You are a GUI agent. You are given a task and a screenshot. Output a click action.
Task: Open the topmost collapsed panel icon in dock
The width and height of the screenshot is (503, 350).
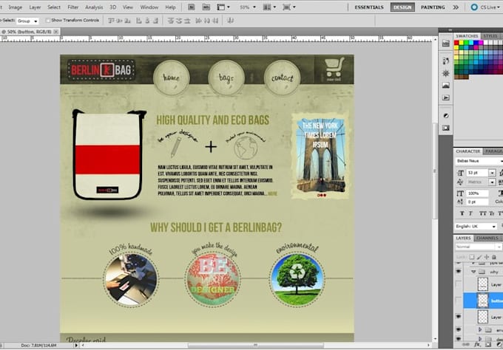(446, 44)
